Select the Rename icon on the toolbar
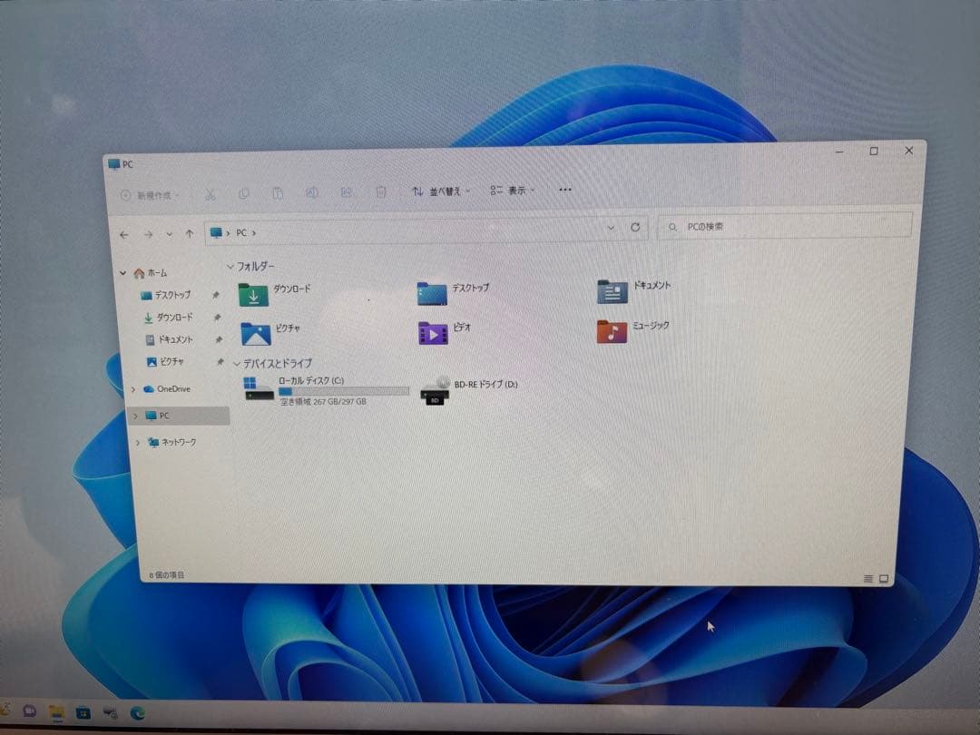Viewport: 980px width, 735px height. click(x=312, y=192)
